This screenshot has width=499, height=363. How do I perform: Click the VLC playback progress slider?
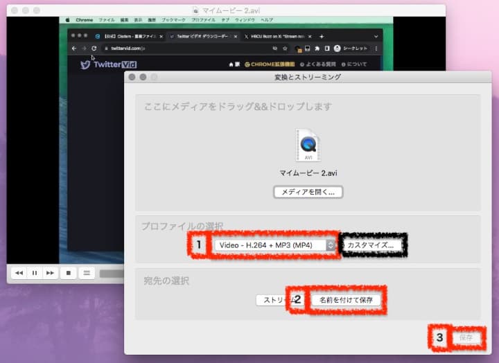[111, 274]
